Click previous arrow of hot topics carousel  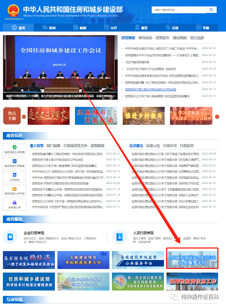[x=24, y=117]
